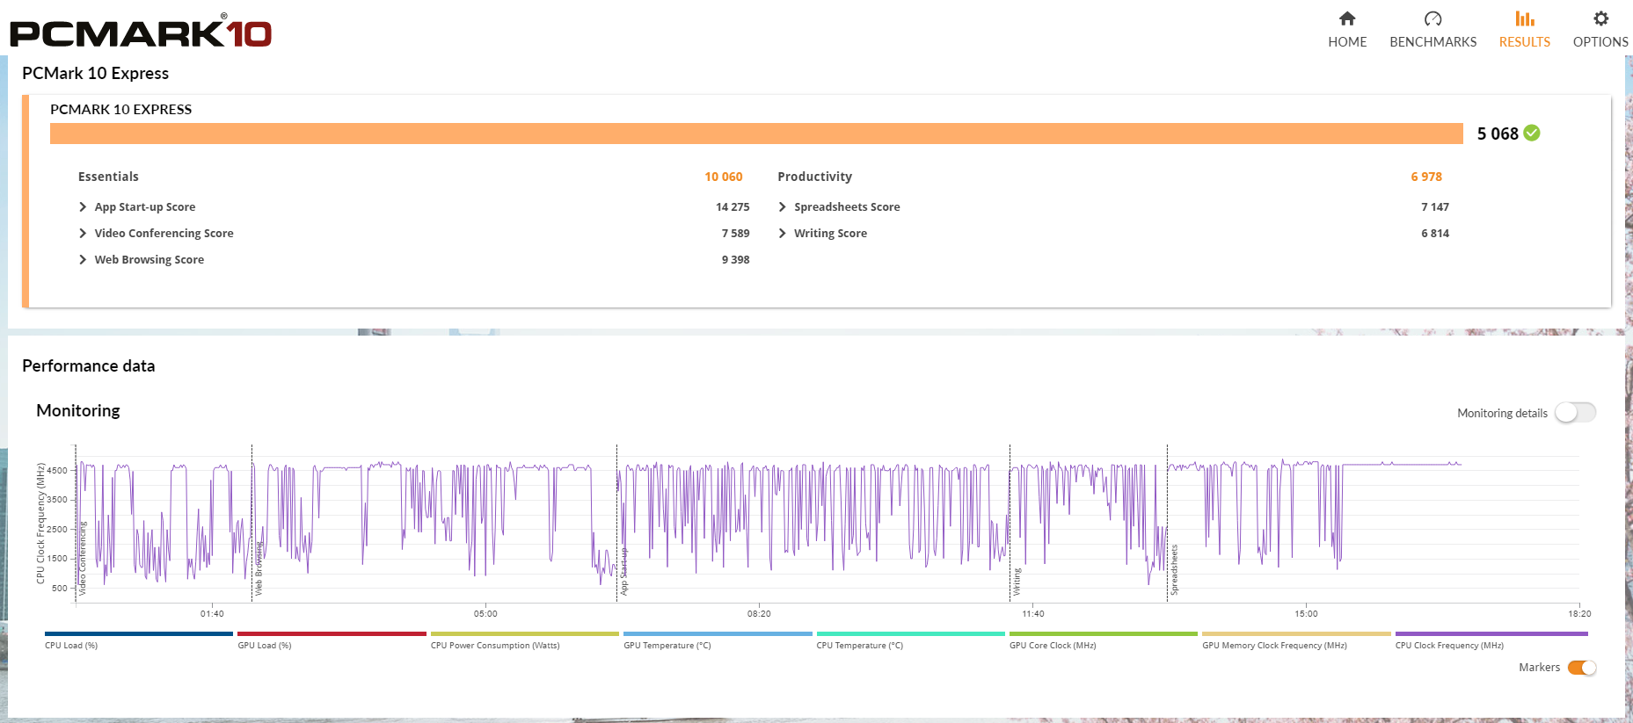
Task: Click the Results bar chart icon
Action: click(x=1524, y=18)
